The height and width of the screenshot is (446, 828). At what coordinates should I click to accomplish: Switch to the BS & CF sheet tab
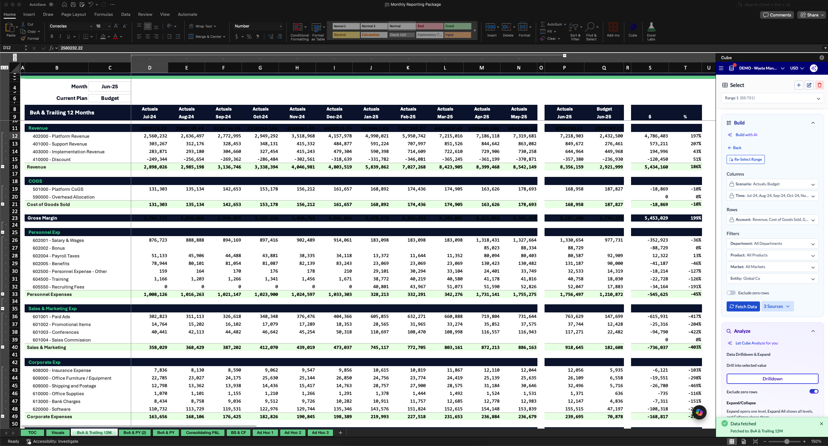(238, 432)
